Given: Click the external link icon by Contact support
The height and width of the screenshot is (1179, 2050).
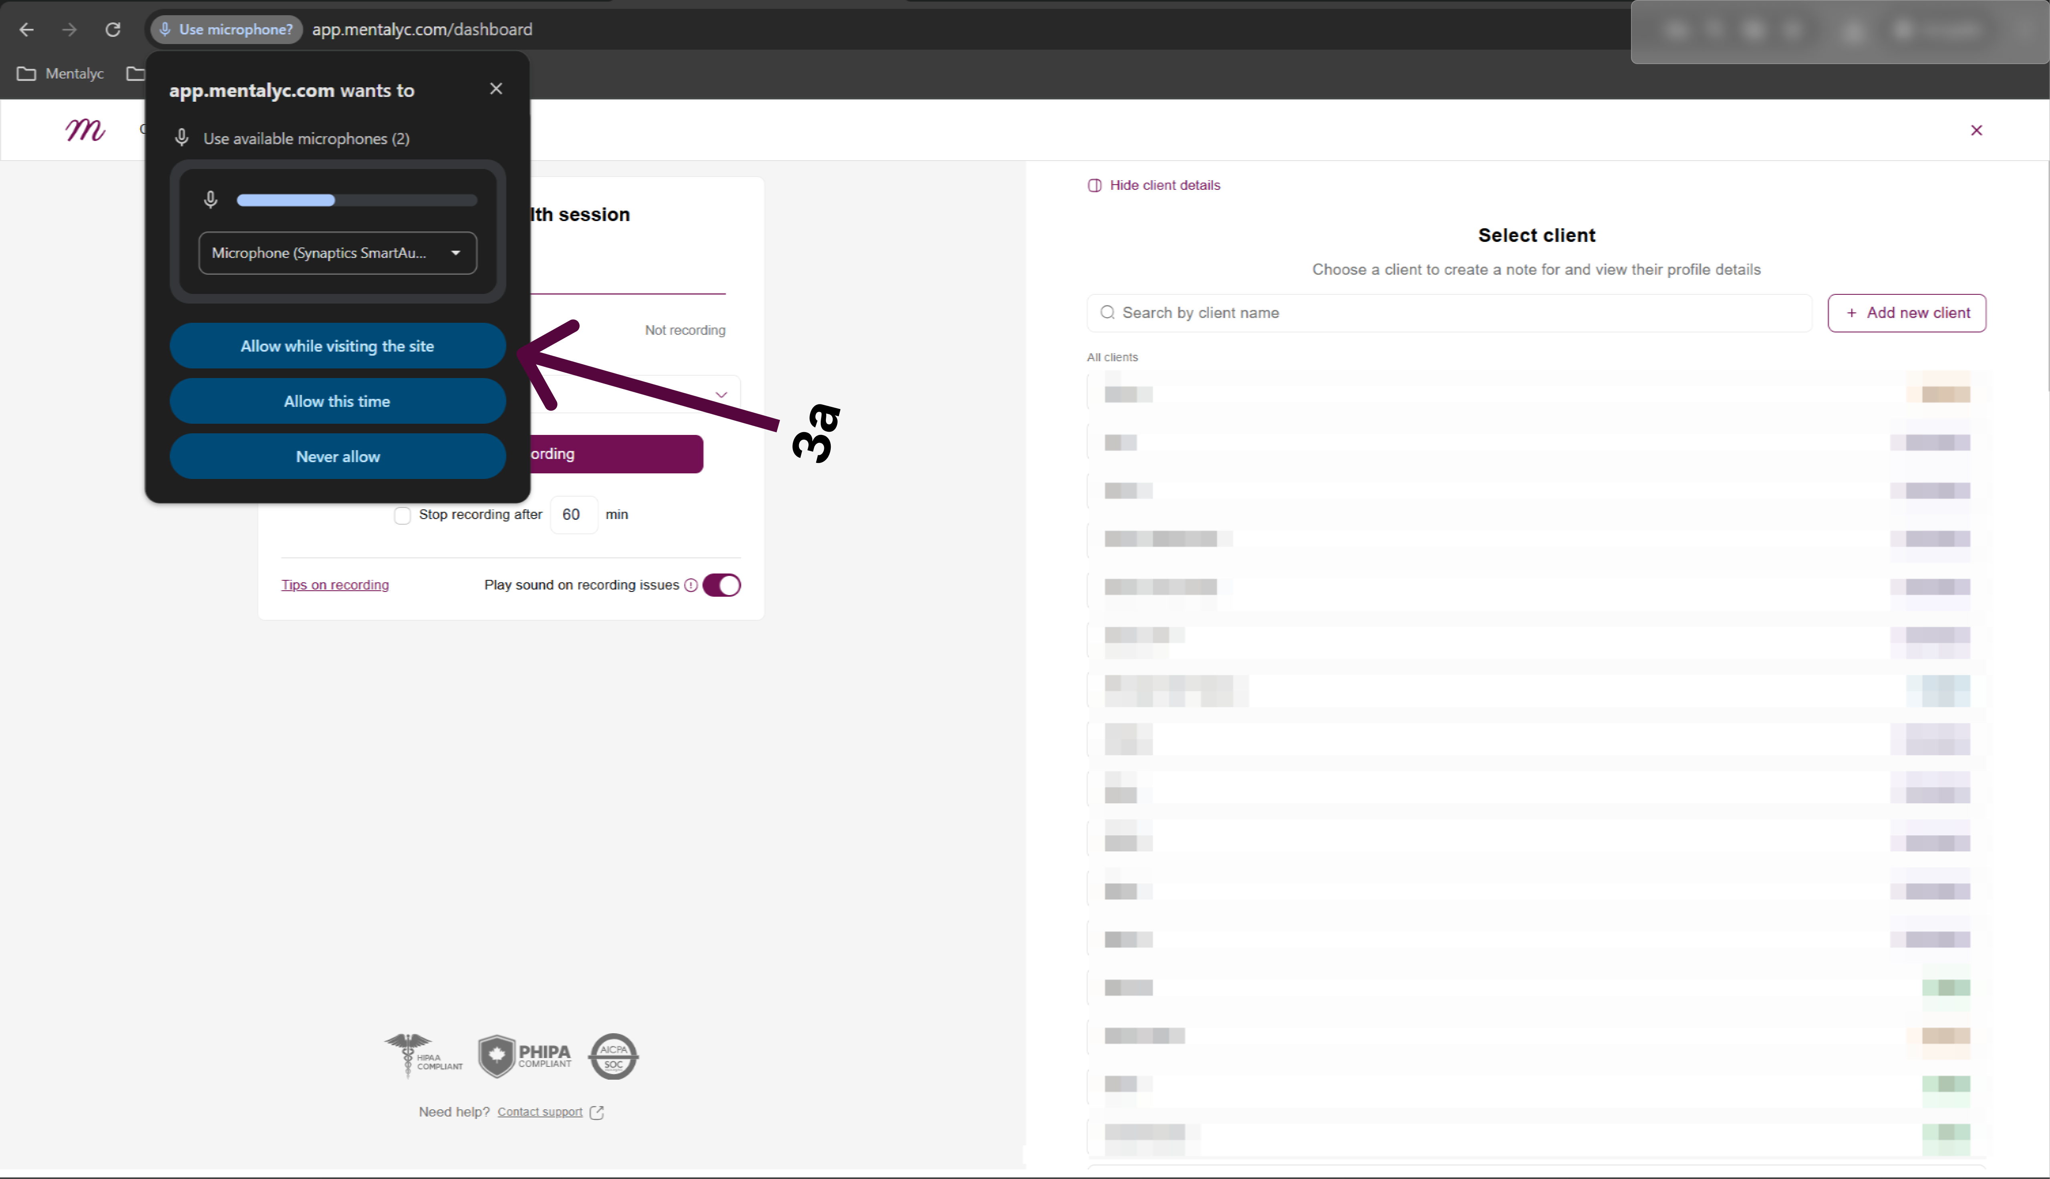Looking at the screenshot, I should coord(597,1113).
